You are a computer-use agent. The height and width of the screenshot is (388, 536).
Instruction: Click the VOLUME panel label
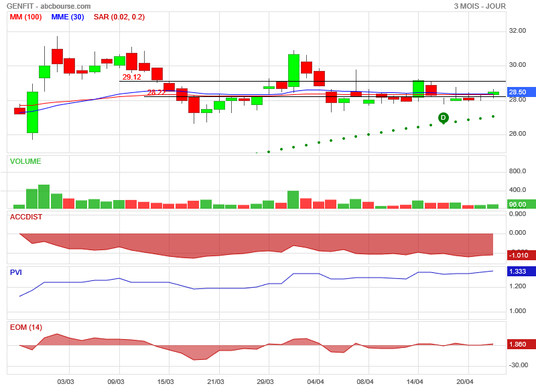[x=25, y=161]
